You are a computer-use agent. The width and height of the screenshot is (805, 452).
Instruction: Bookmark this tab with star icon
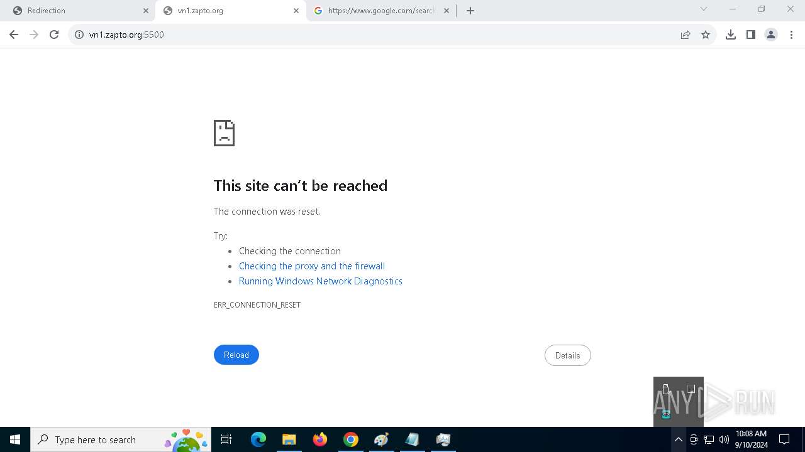tap(706, 35)
